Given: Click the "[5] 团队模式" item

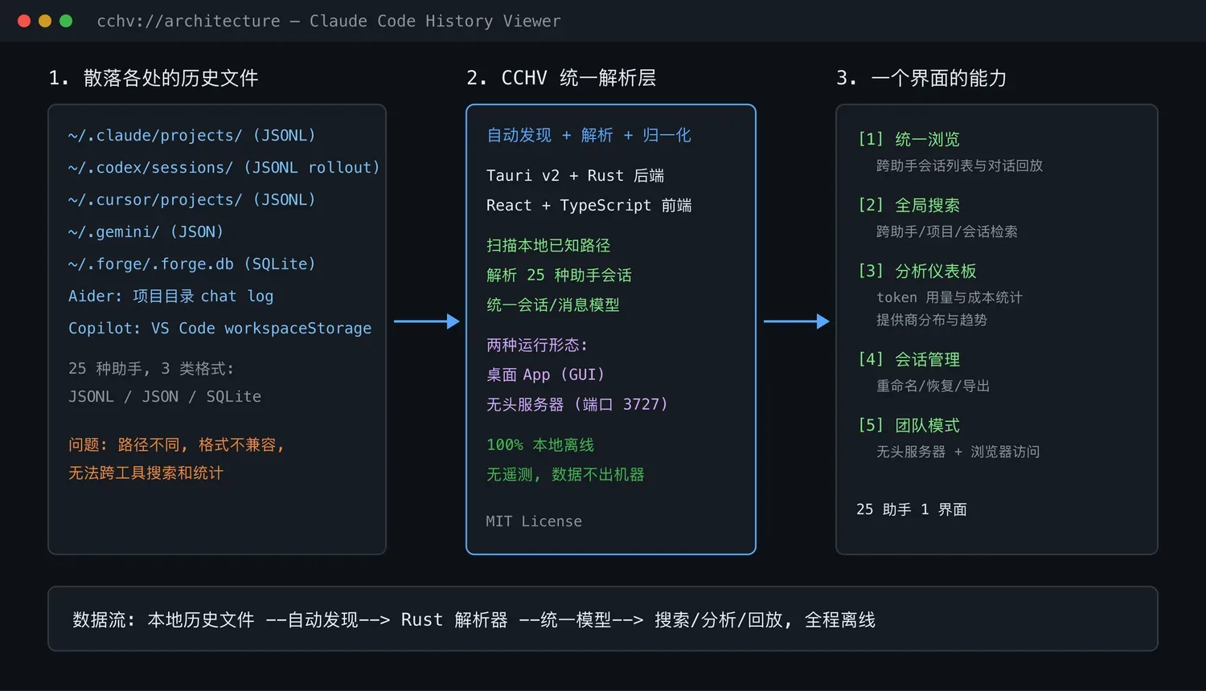Looking at the screenshot, I should [909, 425].
